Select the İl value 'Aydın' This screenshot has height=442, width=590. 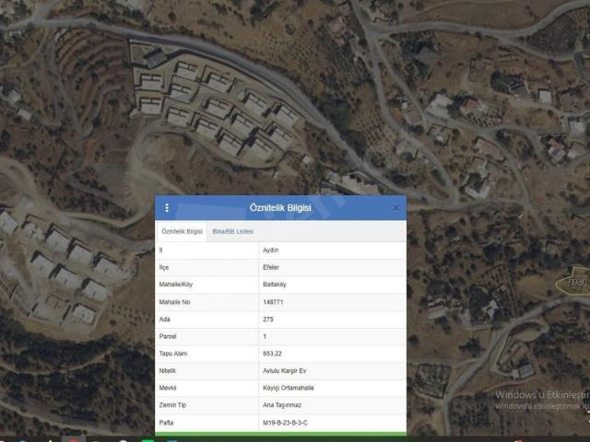point(270,250)
